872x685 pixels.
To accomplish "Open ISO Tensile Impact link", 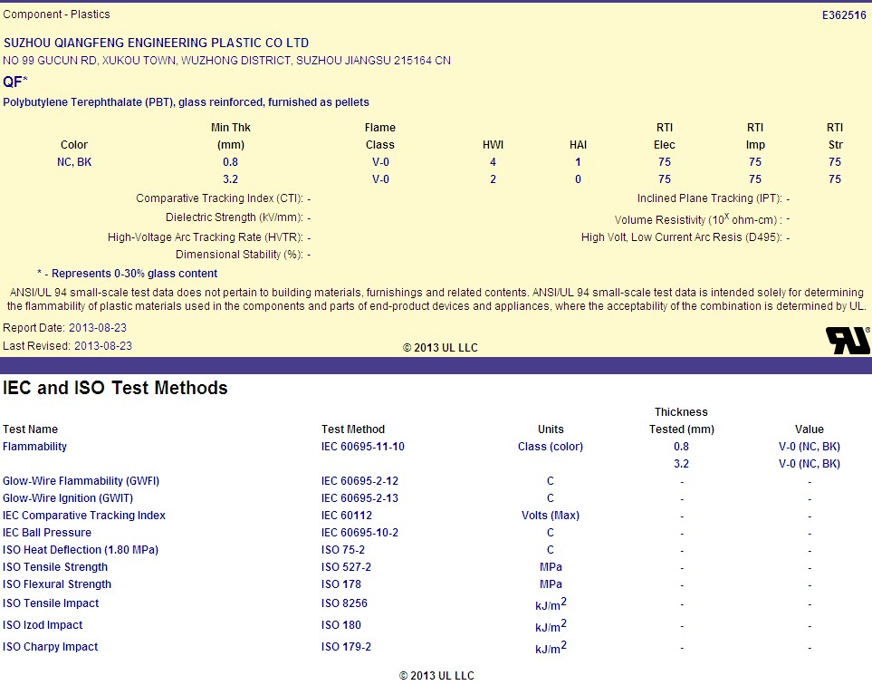I will click(51, 603).
